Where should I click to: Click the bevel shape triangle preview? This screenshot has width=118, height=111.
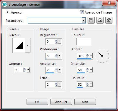pyautogui.click(x=19, y=45)
